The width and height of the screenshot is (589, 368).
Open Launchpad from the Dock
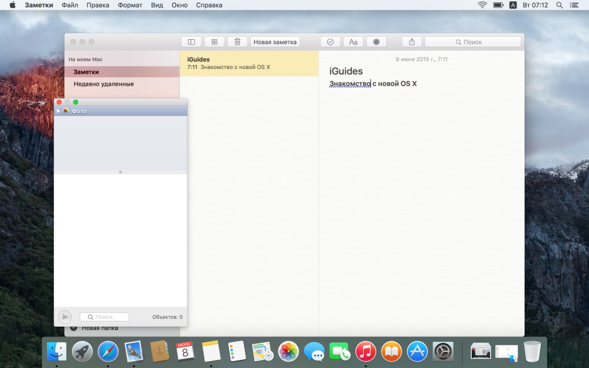(82, 351)
